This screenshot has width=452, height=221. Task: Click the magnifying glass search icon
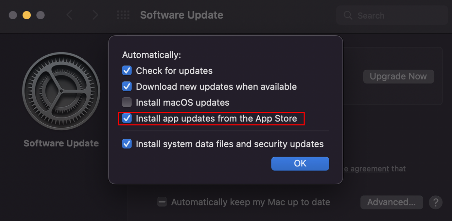348,16
